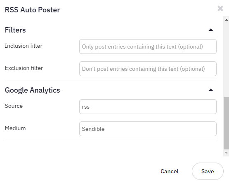Click the vertical scrollbar thumb

(x=226, y=123)
